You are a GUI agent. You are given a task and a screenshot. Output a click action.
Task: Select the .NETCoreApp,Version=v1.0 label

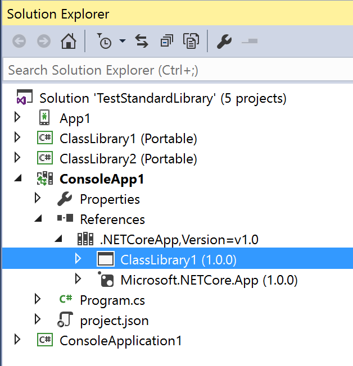tap(179, 240)
